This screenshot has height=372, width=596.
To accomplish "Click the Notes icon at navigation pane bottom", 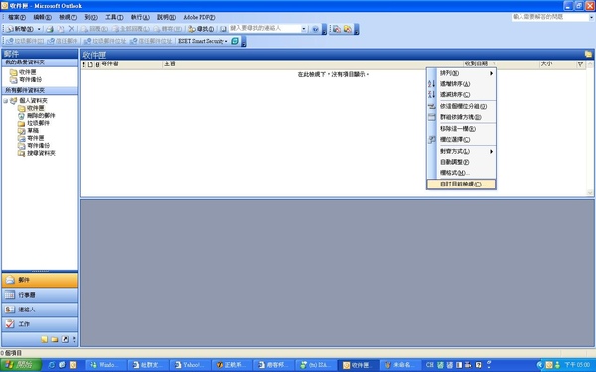I will [x=45, y=339].
